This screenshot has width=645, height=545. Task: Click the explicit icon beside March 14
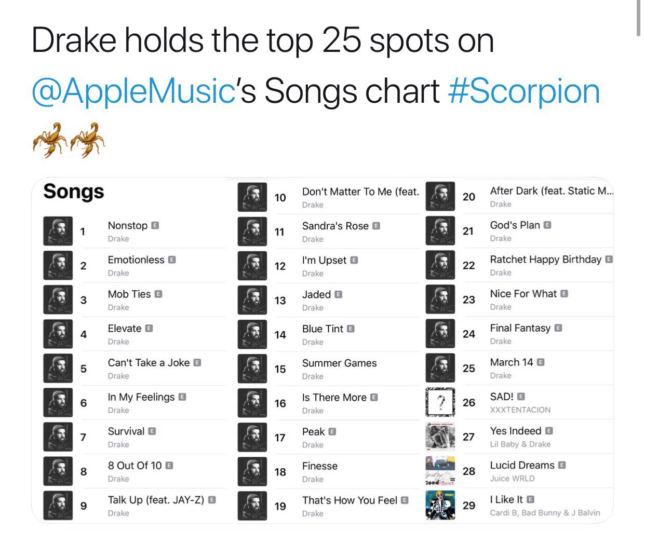point(541,362)
